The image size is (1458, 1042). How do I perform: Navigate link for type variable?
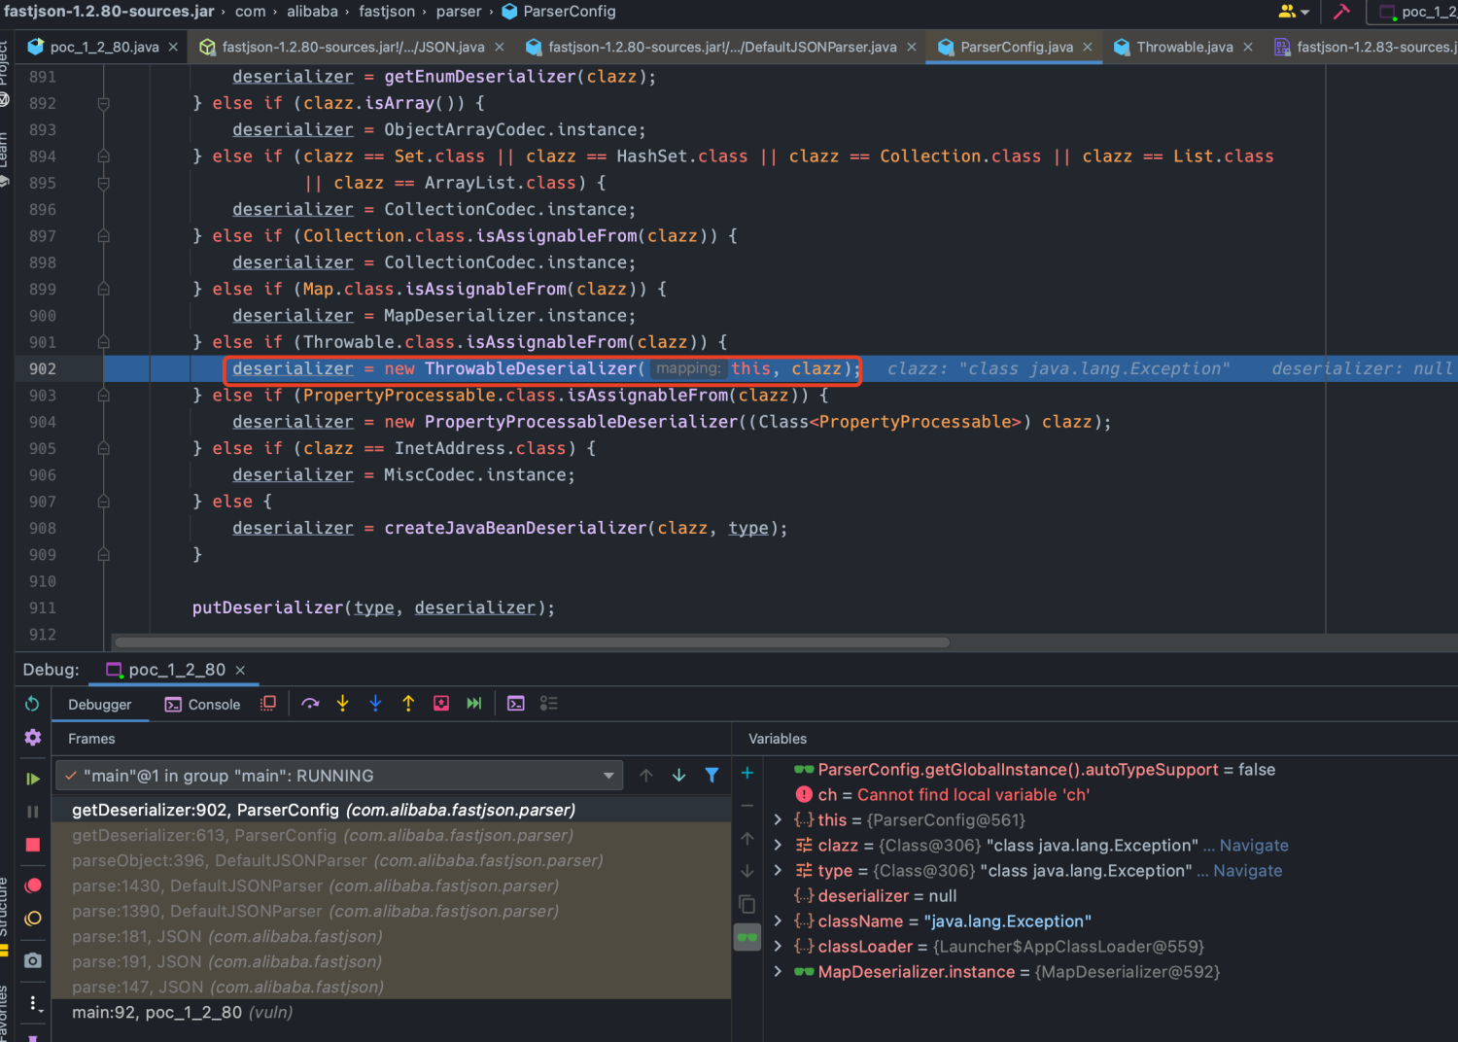pyautogui.click(x=1248, y=871)
